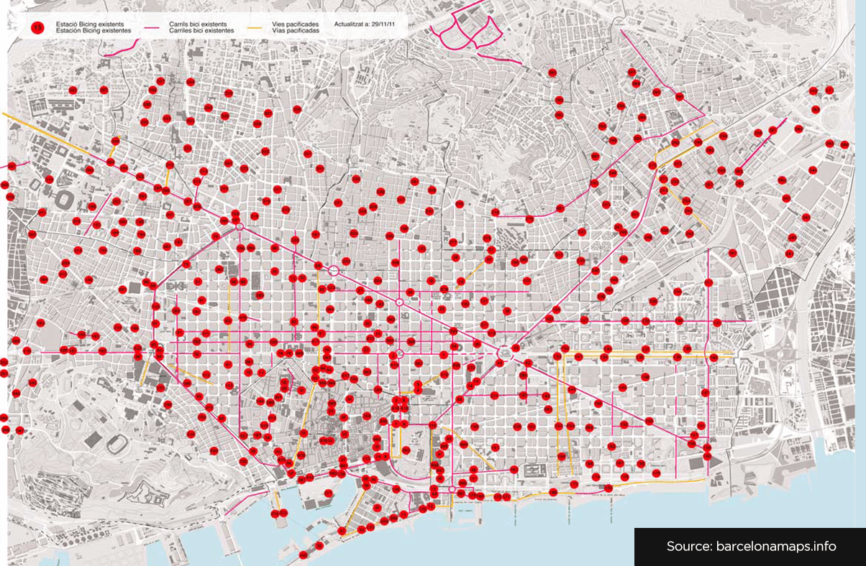Select the text "Carrils bici existents"
Image resolution: width=866 pixels, height=566 pixels.
click(198, 24)
